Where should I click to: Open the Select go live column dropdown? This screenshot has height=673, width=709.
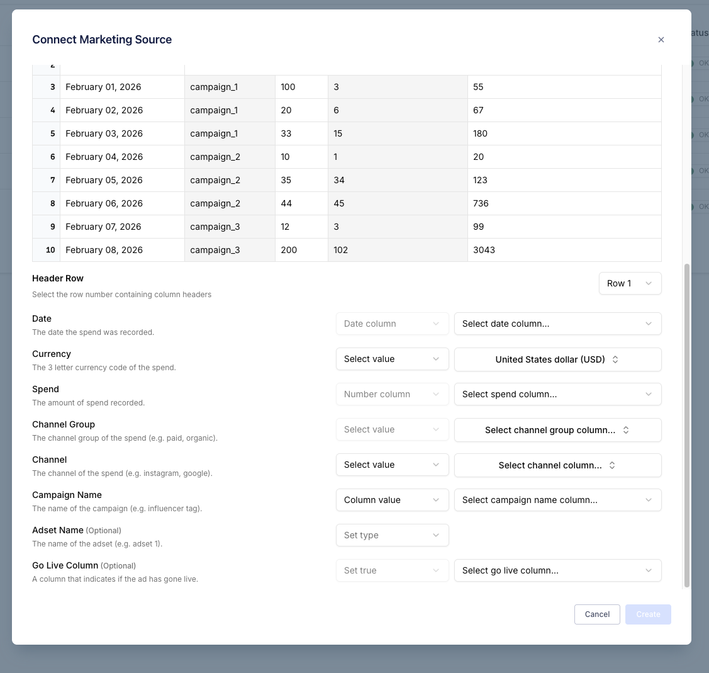pyautogui.click(x=557, y=570)
